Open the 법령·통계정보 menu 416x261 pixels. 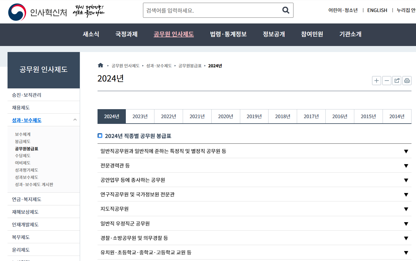[228, 34]
